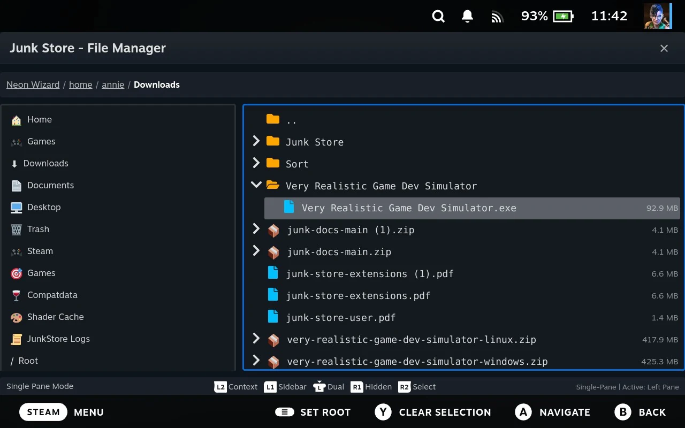Image resolution: width=685 pixels, height=428 pixels.
Task: Collapse Very Realistic Game Dev Simulator folder
Action: coord(256,185)
